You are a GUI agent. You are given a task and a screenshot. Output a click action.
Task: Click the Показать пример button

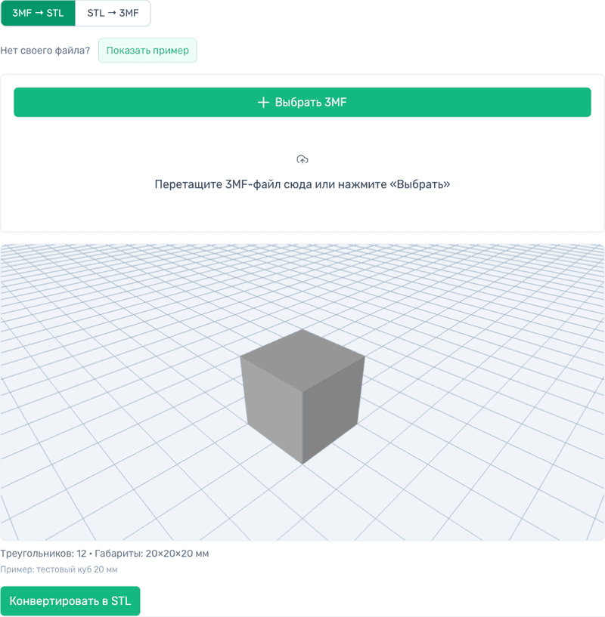click(147, 51)
